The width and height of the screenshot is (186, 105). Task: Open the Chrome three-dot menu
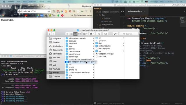click(x=90, y=11)
